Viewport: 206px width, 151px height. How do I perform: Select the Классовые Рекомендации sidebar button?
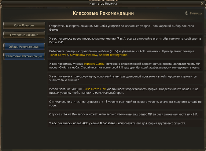pos(24,56)
